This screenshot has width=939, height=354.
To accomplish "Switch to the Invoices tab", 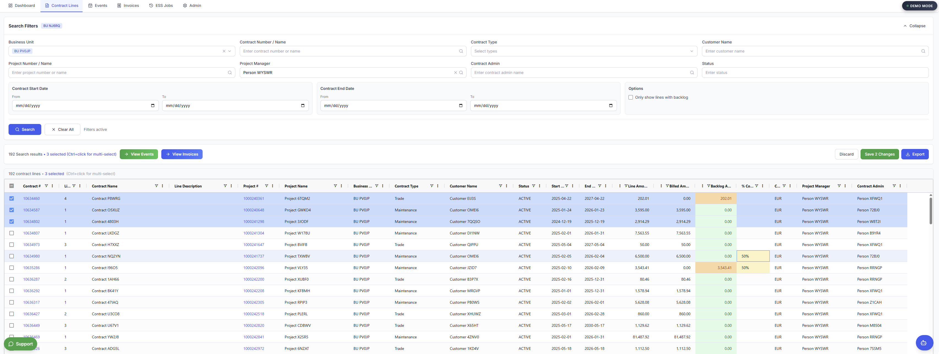I will click(128, 5).
